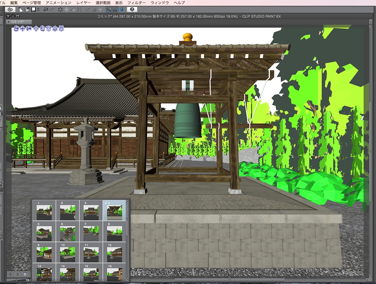
Task: Select the camera rotate tool above the canvas
Action: point(16,29)
